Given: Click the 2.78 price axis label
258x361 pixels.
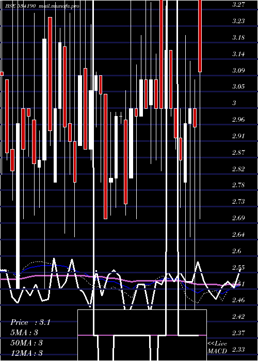Looking at the screenshot, I should (x=238, y=185).
